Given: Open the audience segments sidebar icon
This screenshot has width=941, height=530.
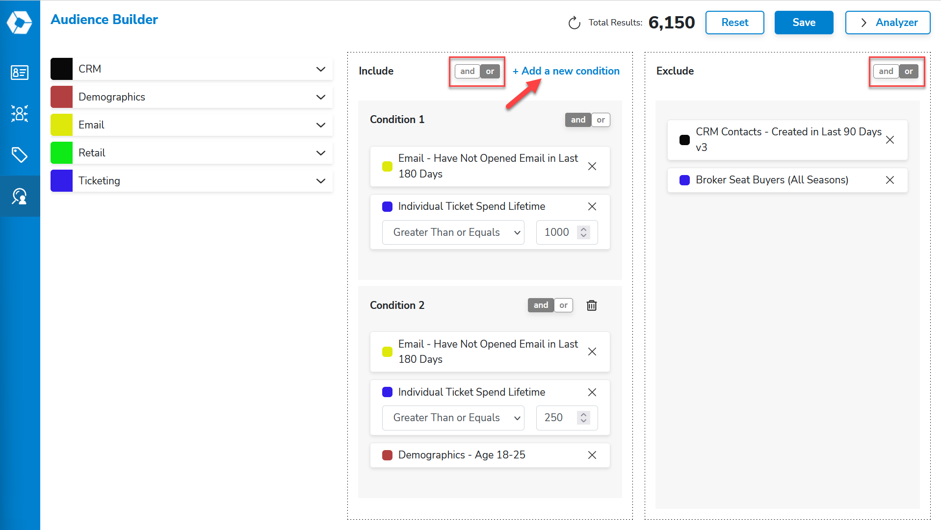Looking at the screenshot, I should pyautogui.click(x=20, y=114).
